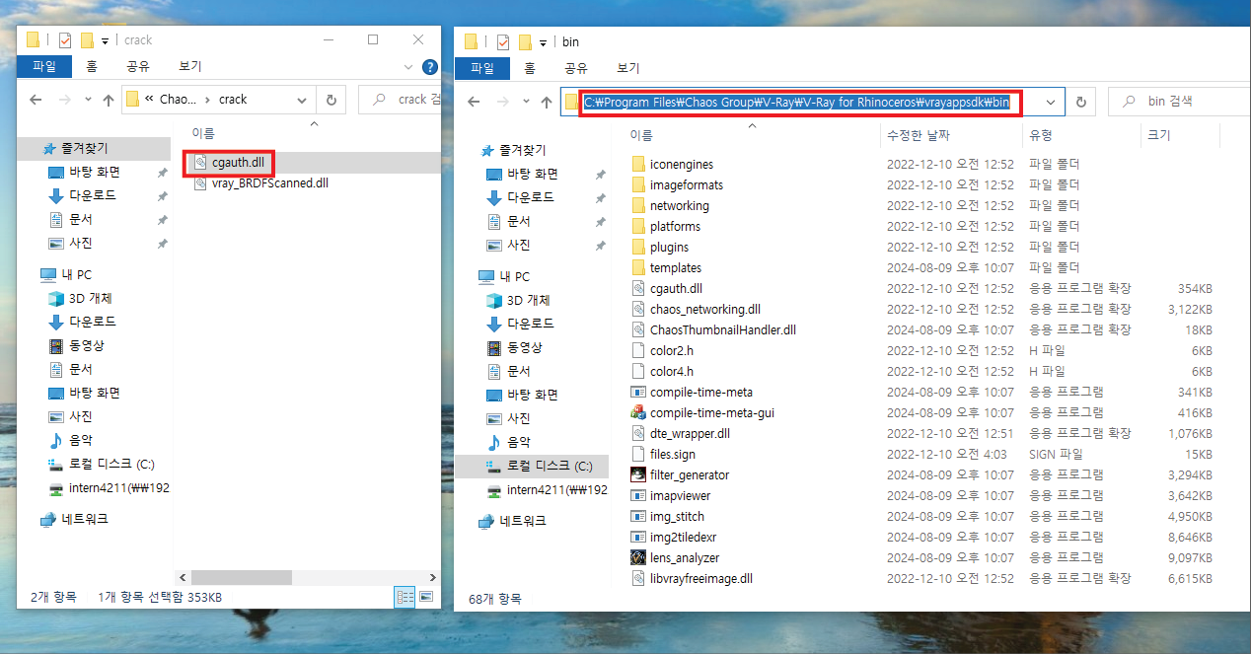
Task: Open 파일 tab in bin window
Action: coord(482,68)
